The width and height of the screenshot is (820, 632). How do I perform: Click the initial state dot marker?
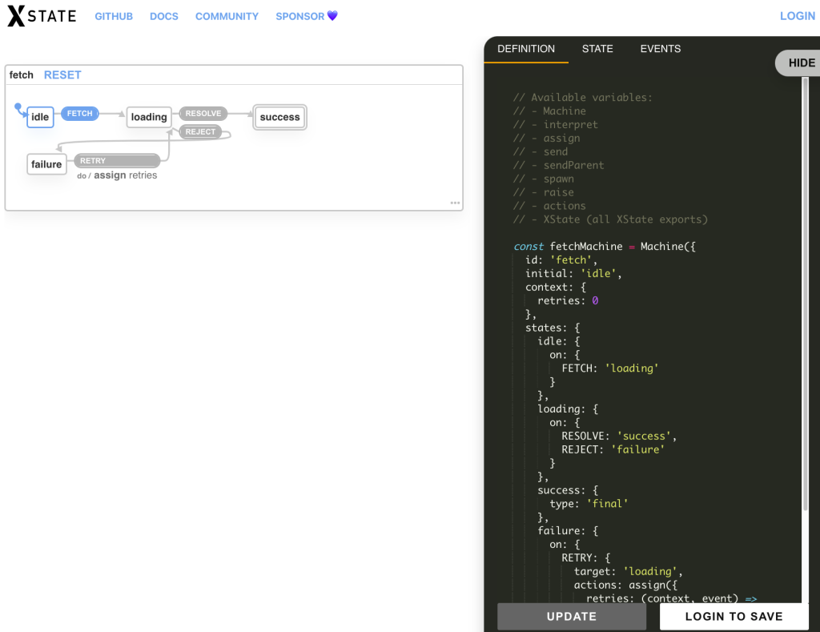[x=17, y=105]
